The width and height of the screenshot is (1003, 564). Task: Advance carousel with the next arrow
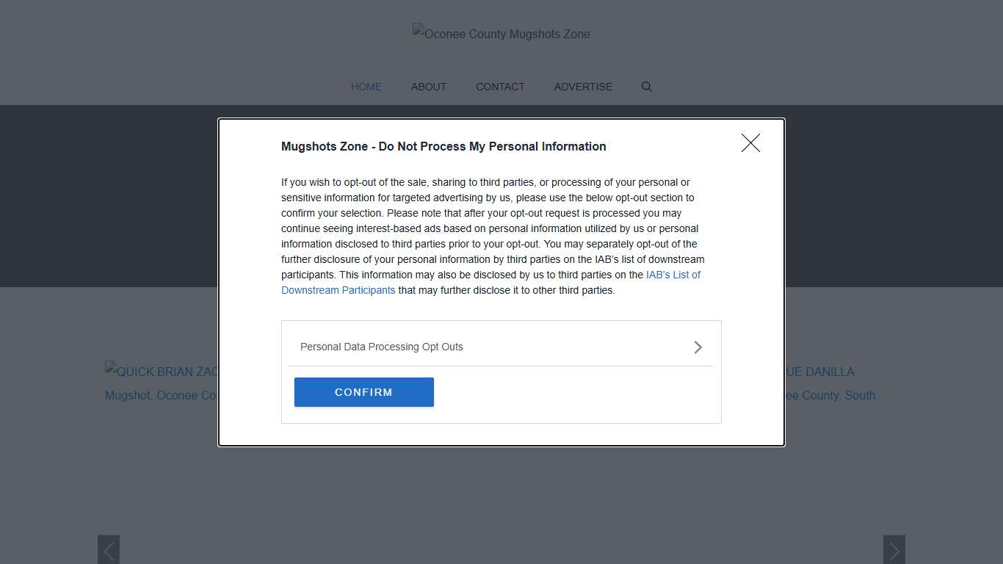(x=894, y=550)
